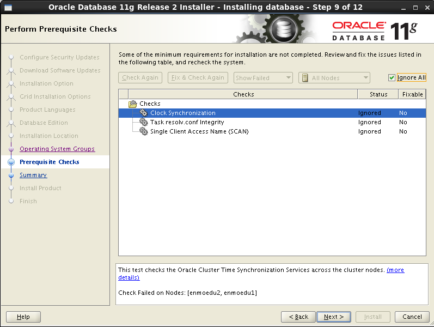Select the Prerequisite Checks step
Image resolution: width=434 pixels, height=327 pixels.
coord(49,162)
